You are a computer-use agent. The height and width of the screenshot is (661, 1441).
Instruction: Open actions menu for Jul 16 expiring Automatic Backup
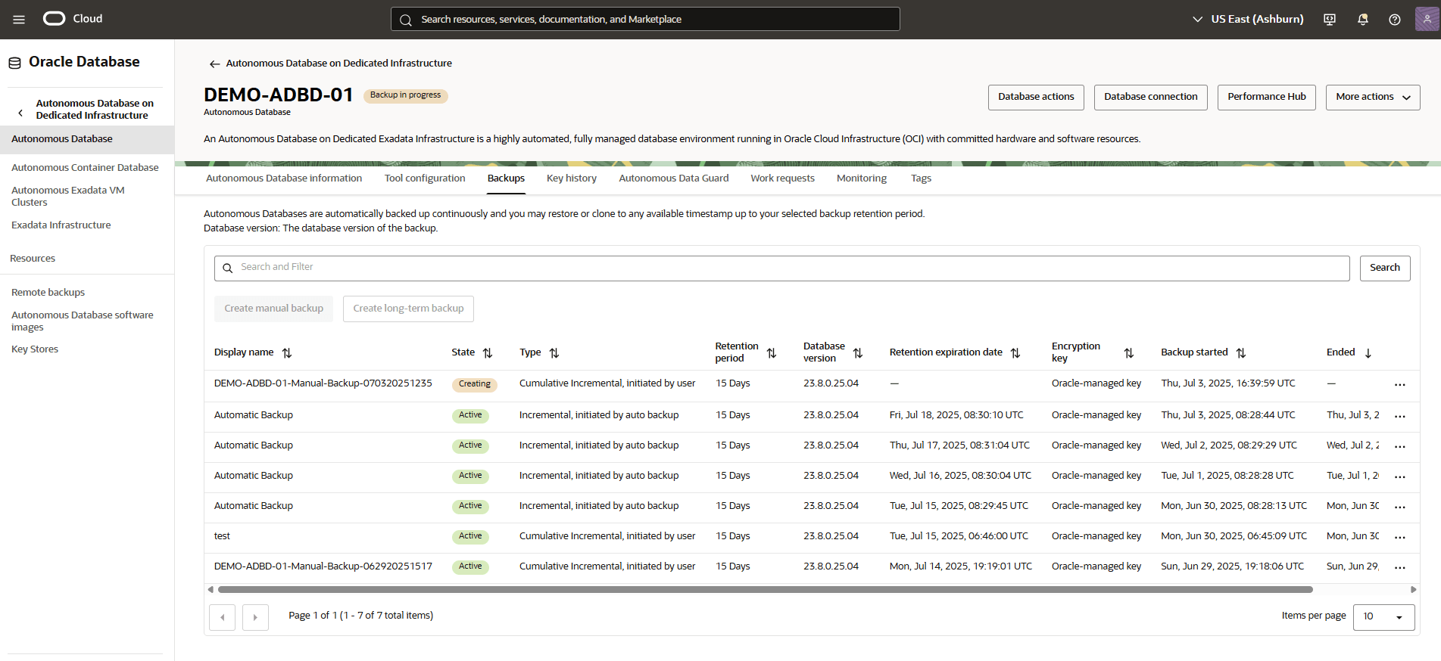click(x=1400, y=477)
